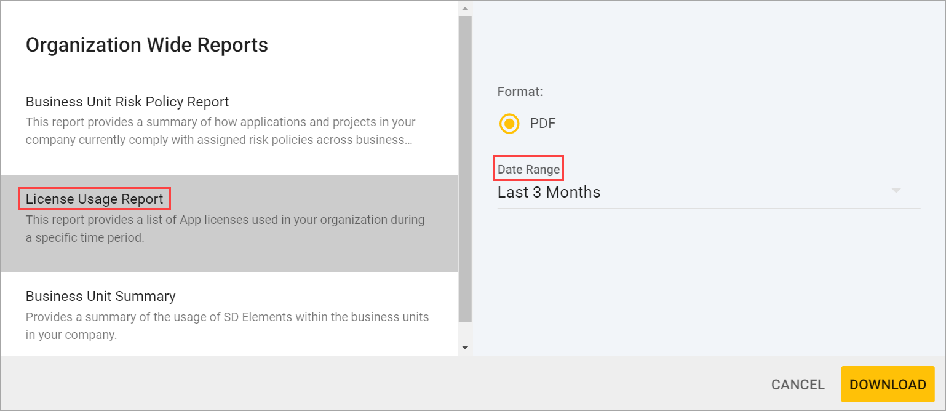
Task: Click the Business Unit Summary description text
Action: (227, 325)
